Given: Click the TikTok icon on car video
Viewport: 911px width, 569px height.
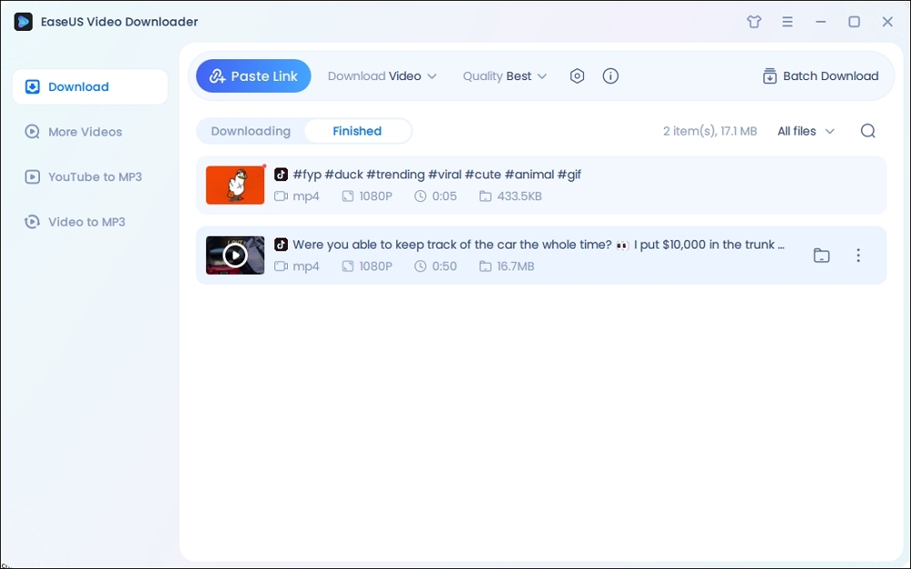Looking at the screenshot, I should point(281,244).
